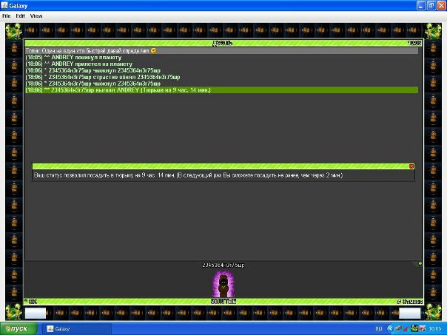Expand the small arrow above the user panel
Image resolution: width=447 pixels, height=335 pixels.
click(x=419, y=263)
